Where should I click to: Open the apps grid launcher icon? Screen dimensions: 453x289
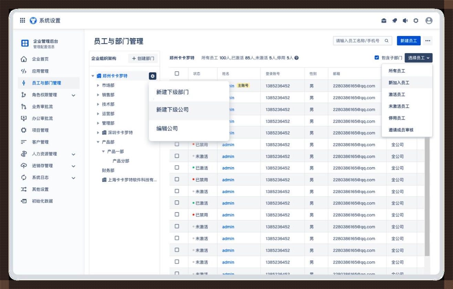click(22, 21)
